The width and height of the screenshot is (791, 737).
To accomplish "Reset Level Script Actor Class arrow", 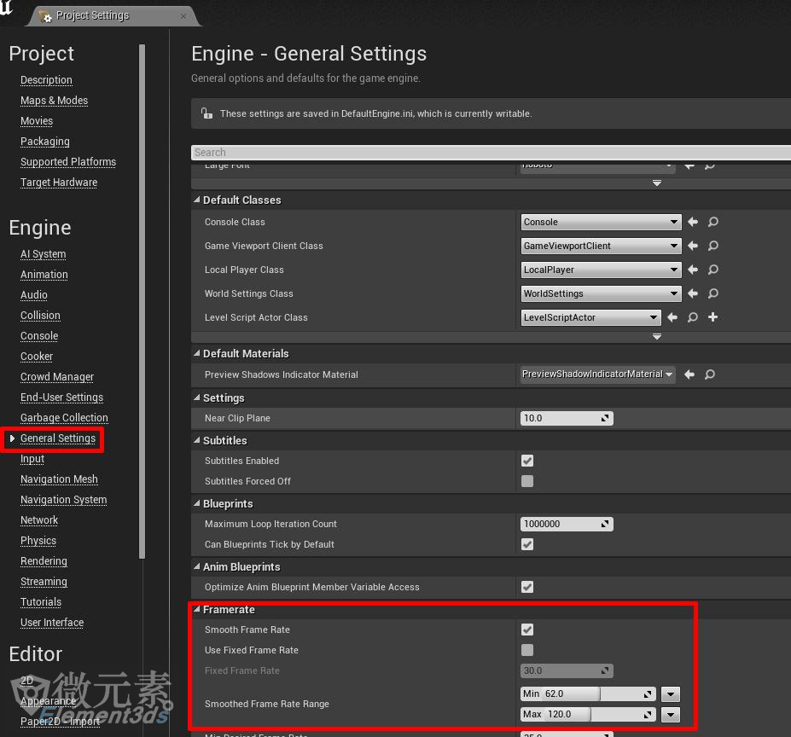I will [672, 317].
